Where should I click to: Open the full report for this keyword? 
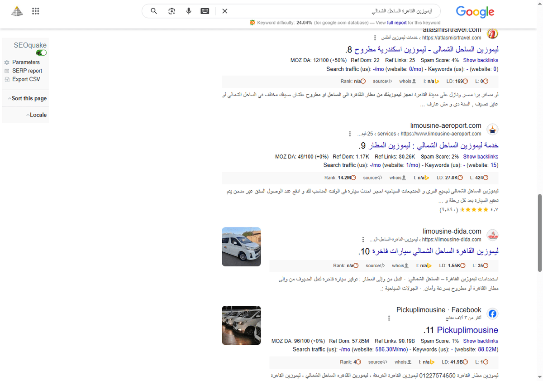tap(397, 22)
